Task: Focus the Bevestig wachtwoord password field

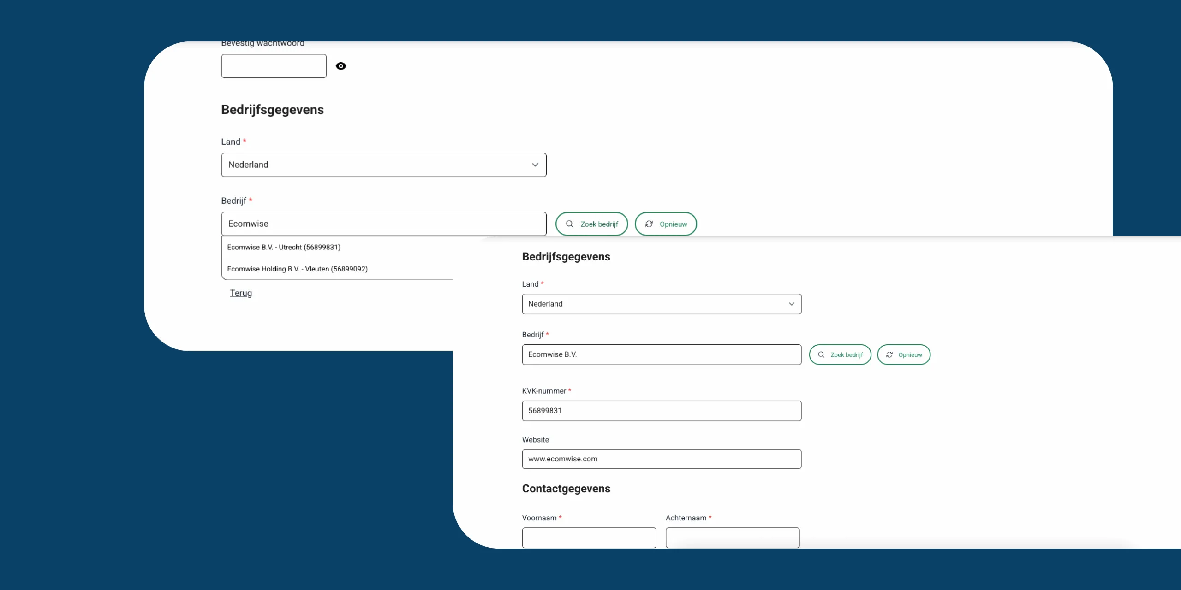Action: coord(274,66)
